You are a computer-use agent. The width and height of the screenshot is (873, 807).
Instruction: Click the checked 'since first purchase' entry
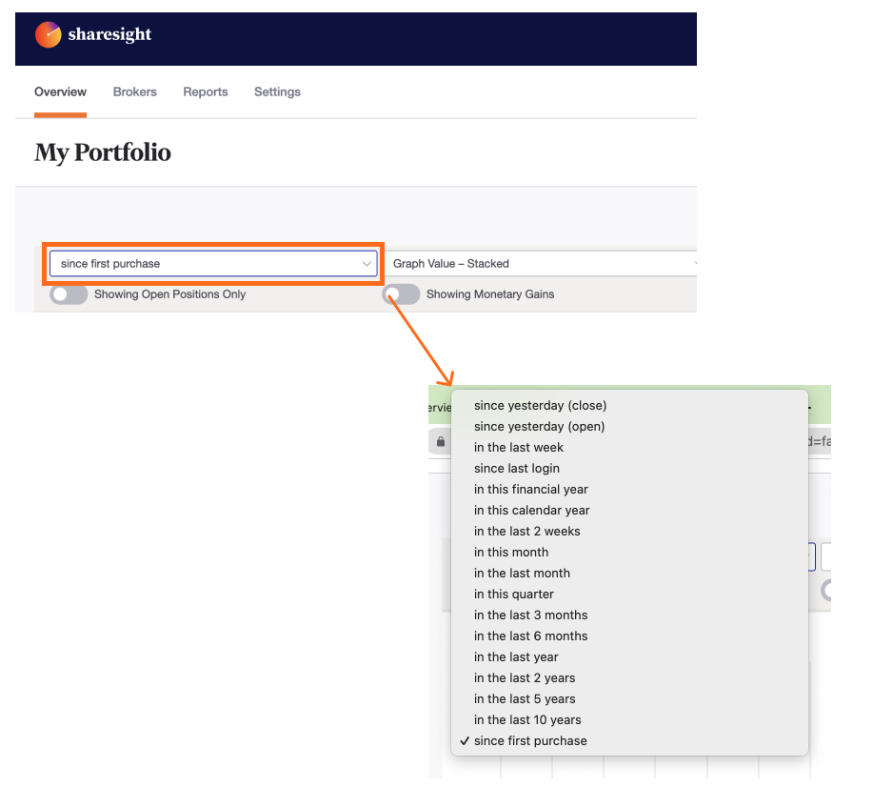click(530, 740)
